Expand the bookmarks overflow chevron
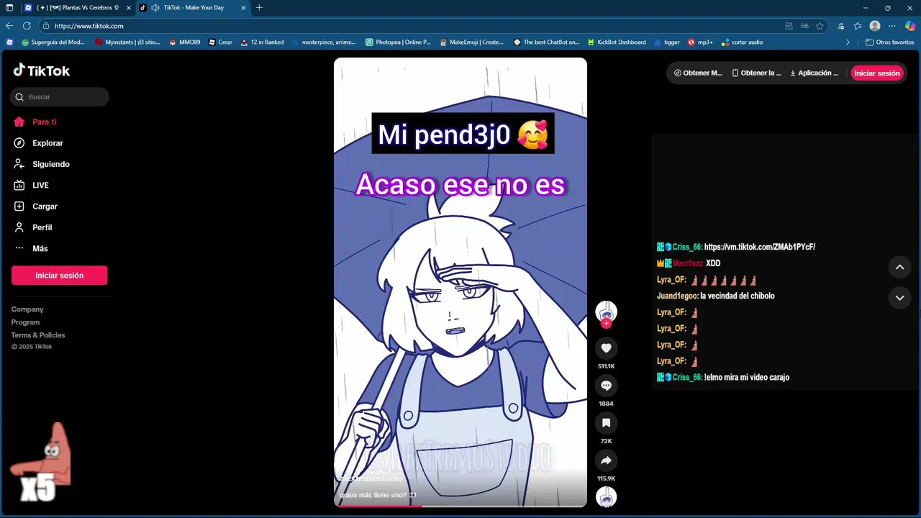The width and height of the screenshot is (921, 518). pyautogui.click(x=848, y=42)
